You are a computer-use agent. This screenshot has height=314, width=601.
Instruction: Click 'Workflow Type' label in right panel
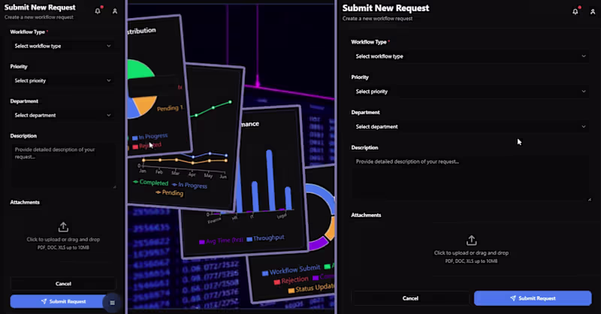tap(369, 42)
